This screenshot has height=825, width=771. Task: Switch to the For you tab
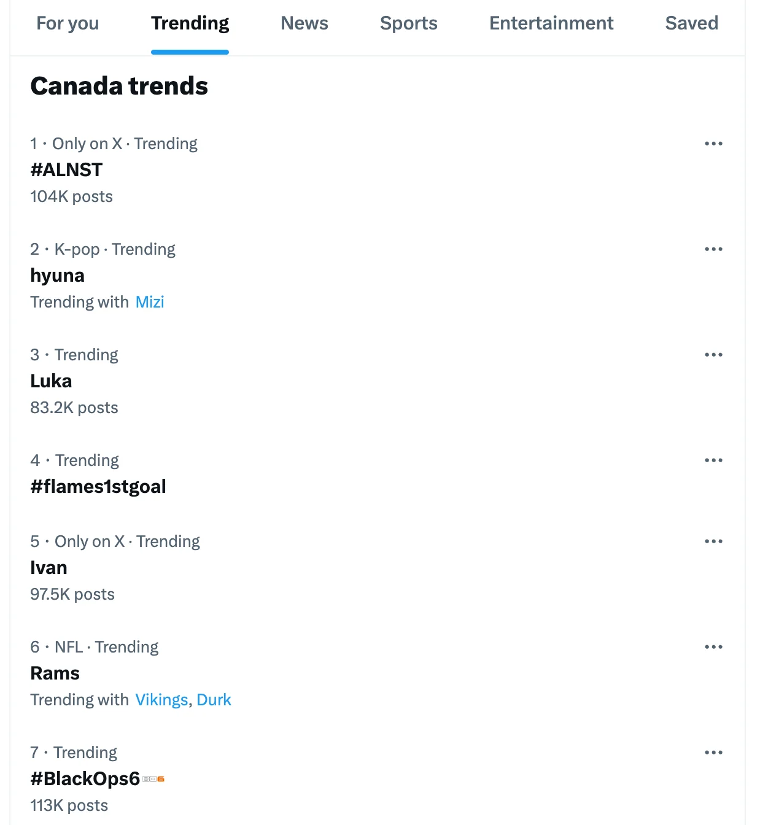tap(68, 23)
